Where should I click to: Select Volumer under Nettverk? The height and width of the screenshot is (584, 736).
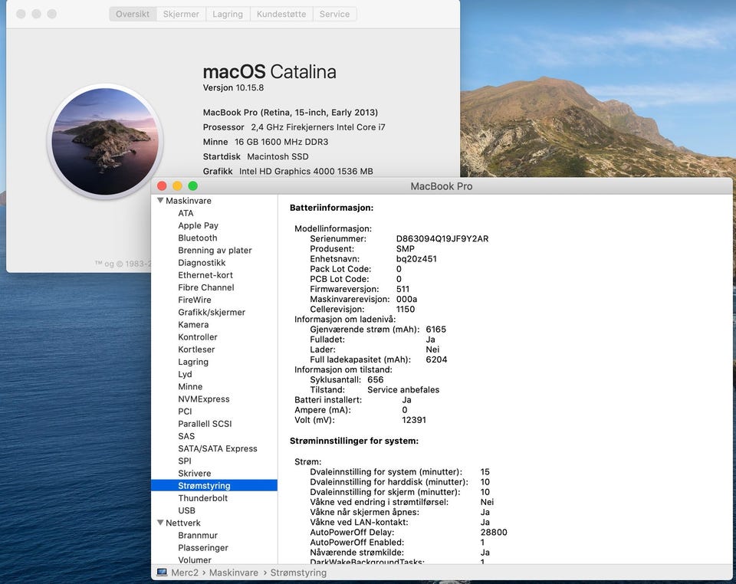[x=195, y=559]
